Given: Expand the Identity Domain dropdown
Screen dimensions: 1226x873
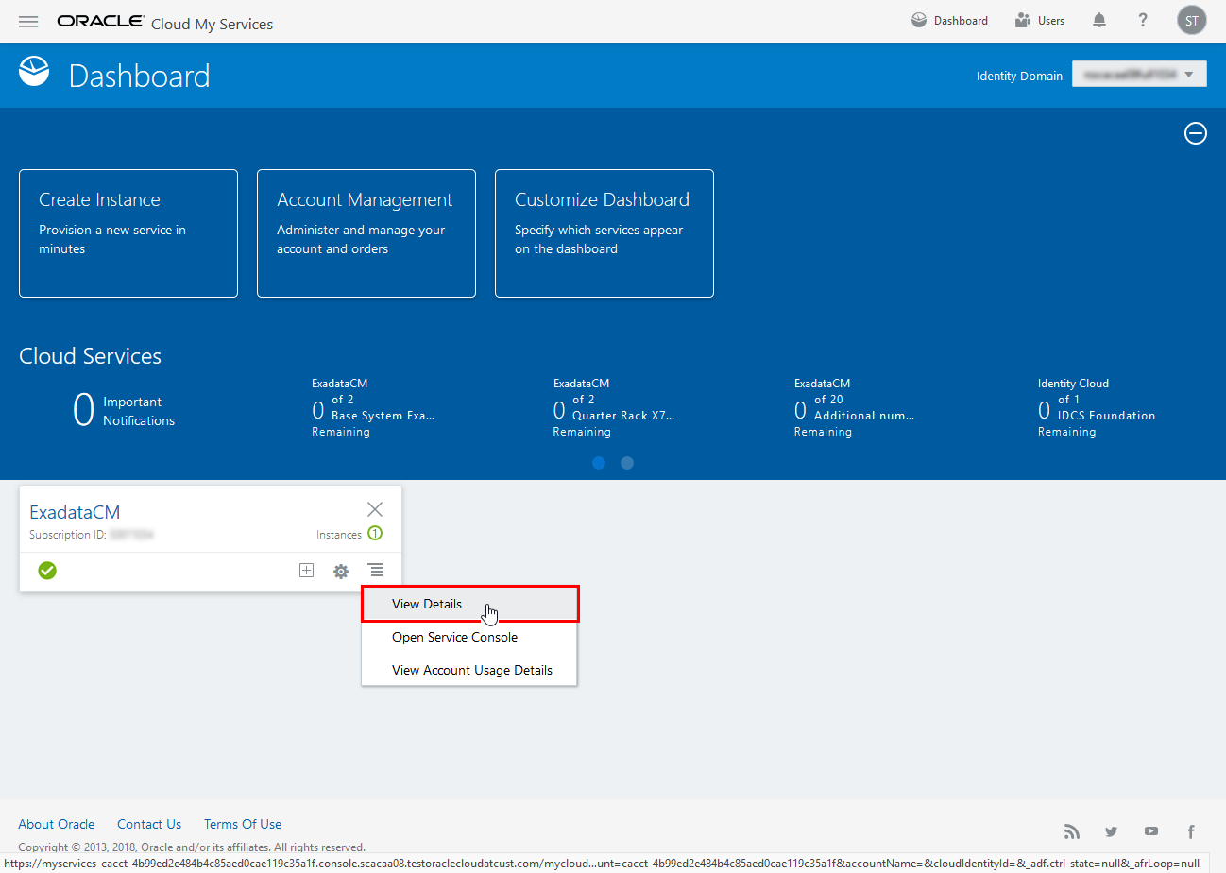Looking at the screenshot, I should coord(1139,75).
